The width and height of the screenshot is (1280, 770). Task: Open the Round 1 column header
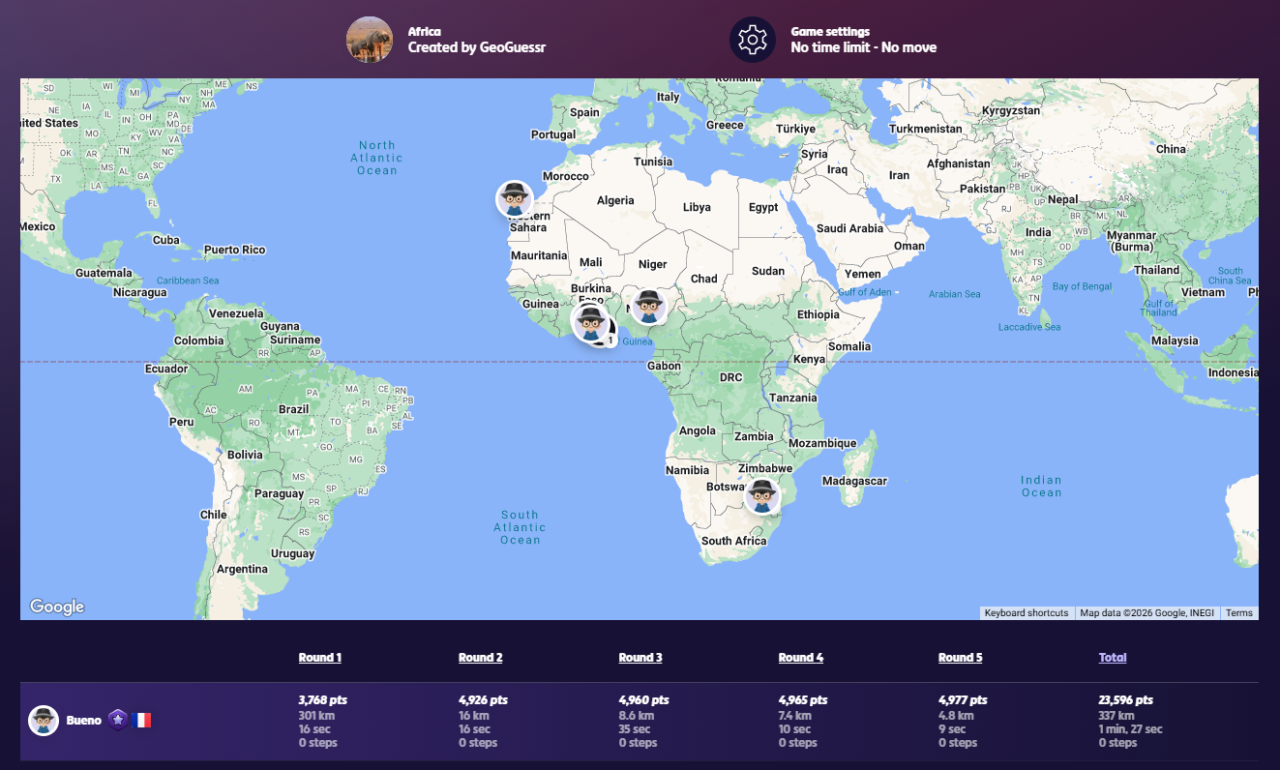point(319,658)
